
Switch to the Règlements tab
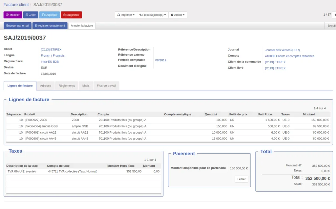point(67,85)
